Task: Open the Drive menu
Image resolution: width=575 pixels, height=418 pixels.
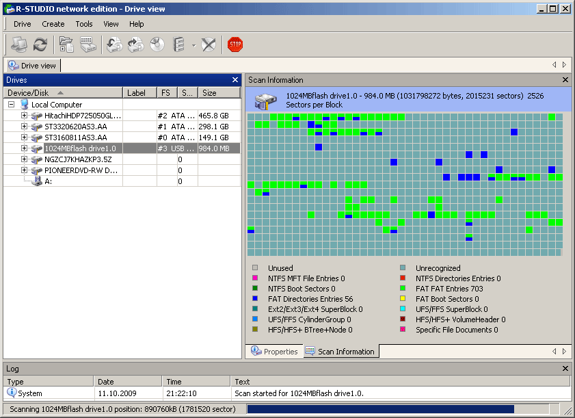Action: pyautogui.click(x=23, y=24)
